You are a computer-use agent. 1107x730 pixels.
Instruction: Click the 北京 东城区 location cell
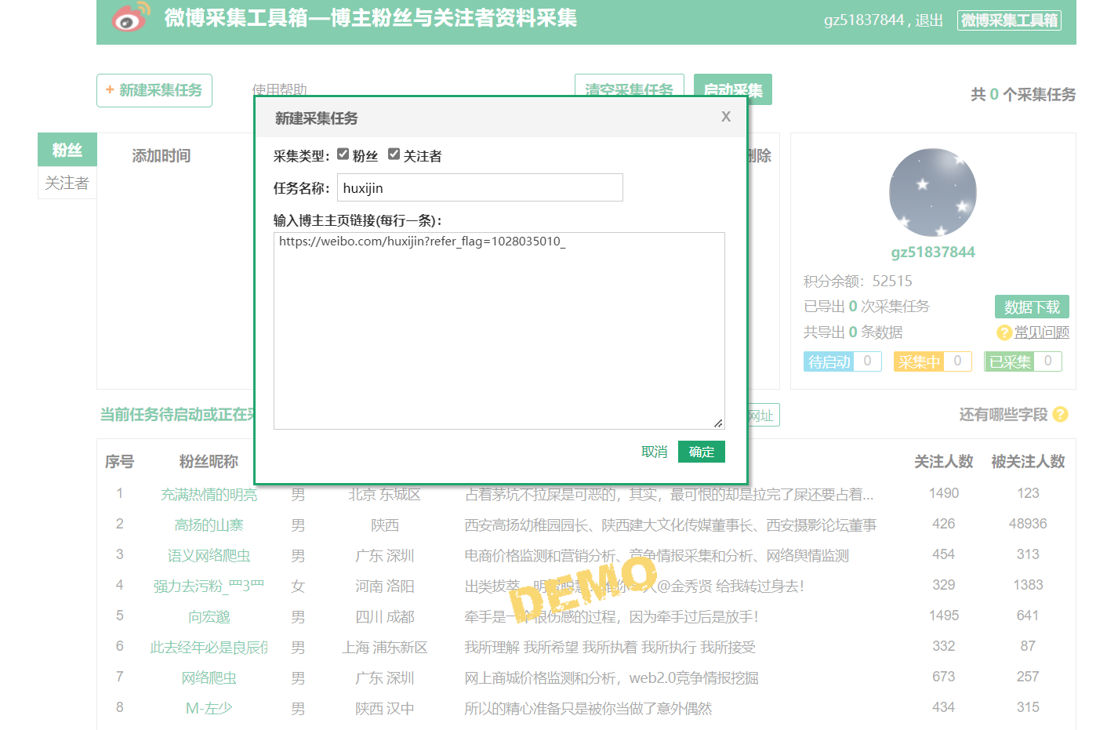click(384, 494)
